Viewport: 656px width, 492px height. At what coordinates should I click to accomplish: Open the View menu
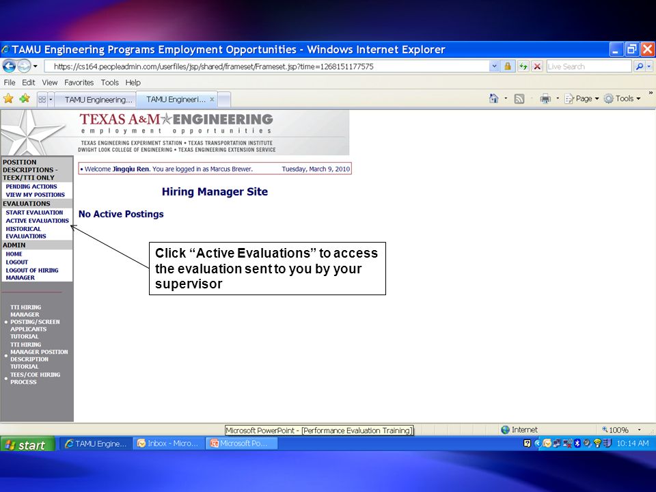pos(49,83)
